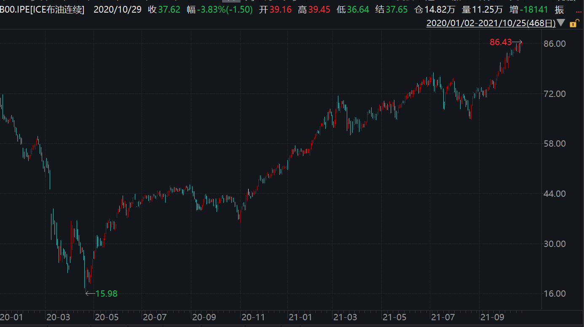Click the 44.00 level on price axis
Screen dimensions: 584x327
[555, 194]
